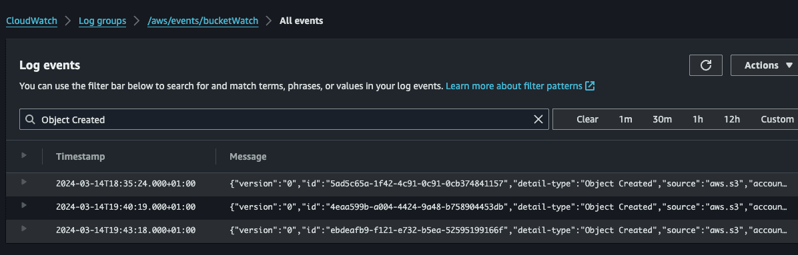This screenshot has height=255, width=798.
Task: Expand the 18:35:24 log event row
Action: click(24, 182)
